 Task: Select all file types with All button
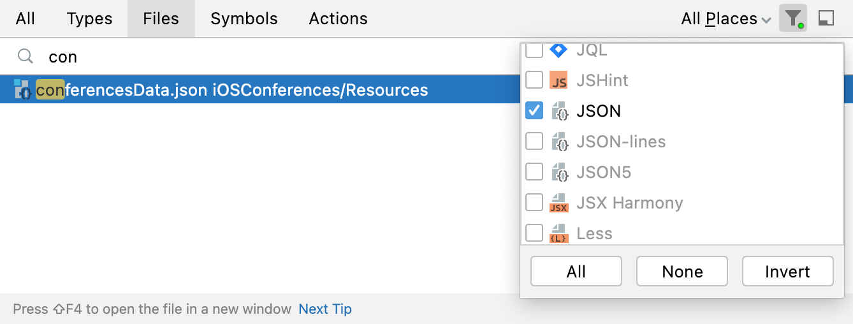click(576, 272)
